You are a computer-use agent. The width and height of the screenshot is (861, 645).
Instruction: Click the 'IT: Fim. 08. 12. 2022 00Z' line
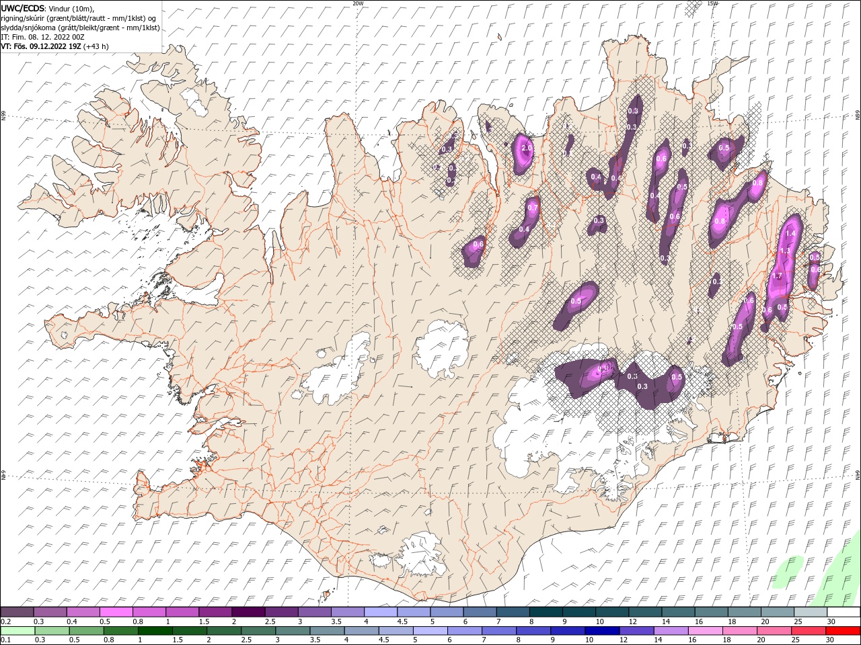click(42, 37)
